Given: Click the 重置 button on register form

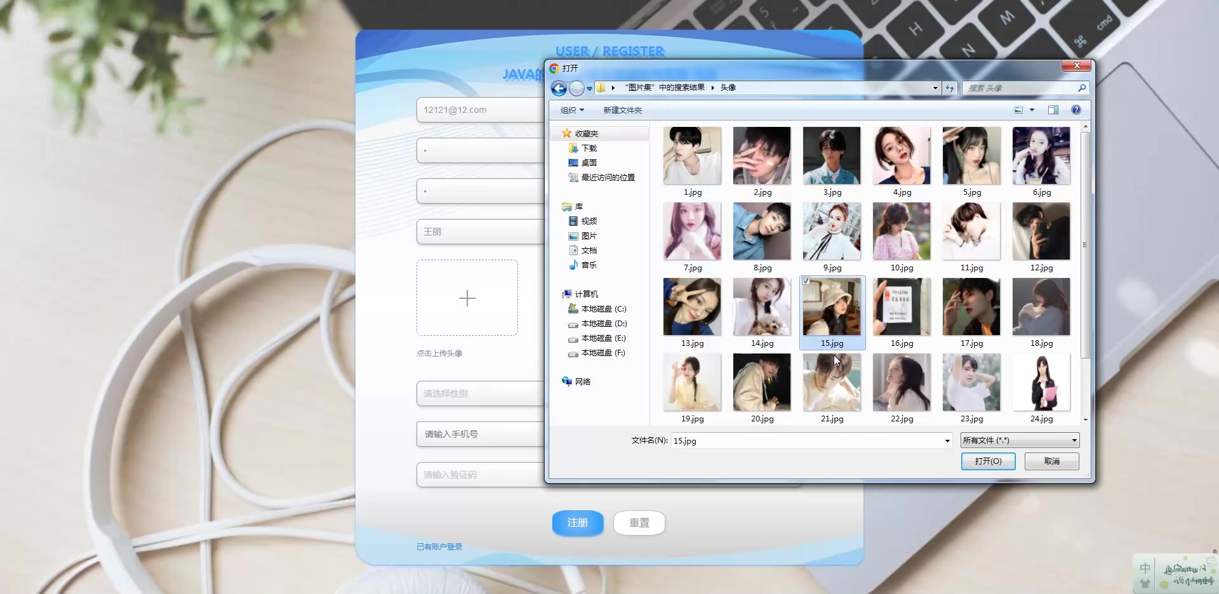Looking at the screenshot, I should 639,523.
